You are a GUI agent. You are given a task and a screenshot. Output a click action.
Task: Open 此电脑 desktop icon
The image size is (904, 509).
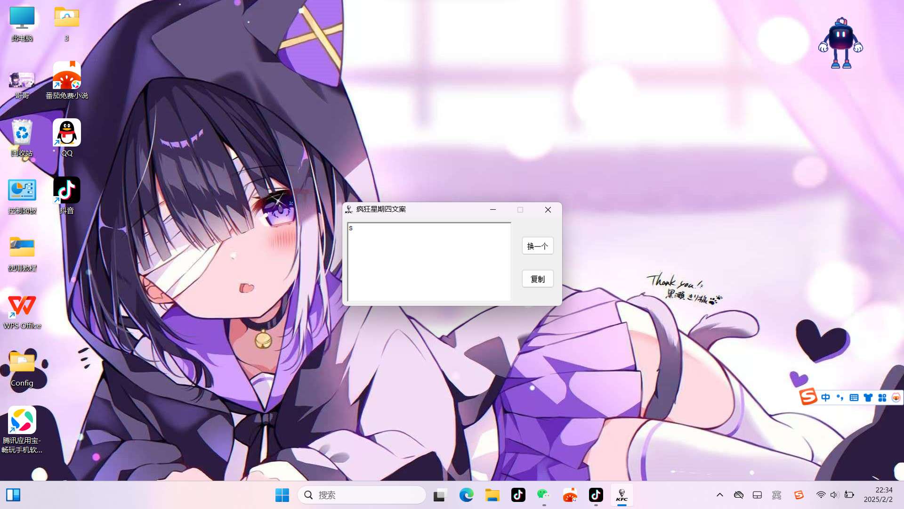(22, 25)
